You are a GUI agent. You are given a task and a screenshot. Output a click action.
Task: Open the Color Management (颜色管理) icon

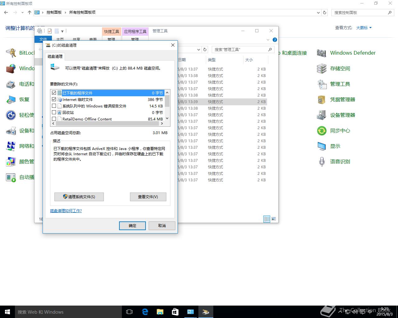tap(11, 161)
